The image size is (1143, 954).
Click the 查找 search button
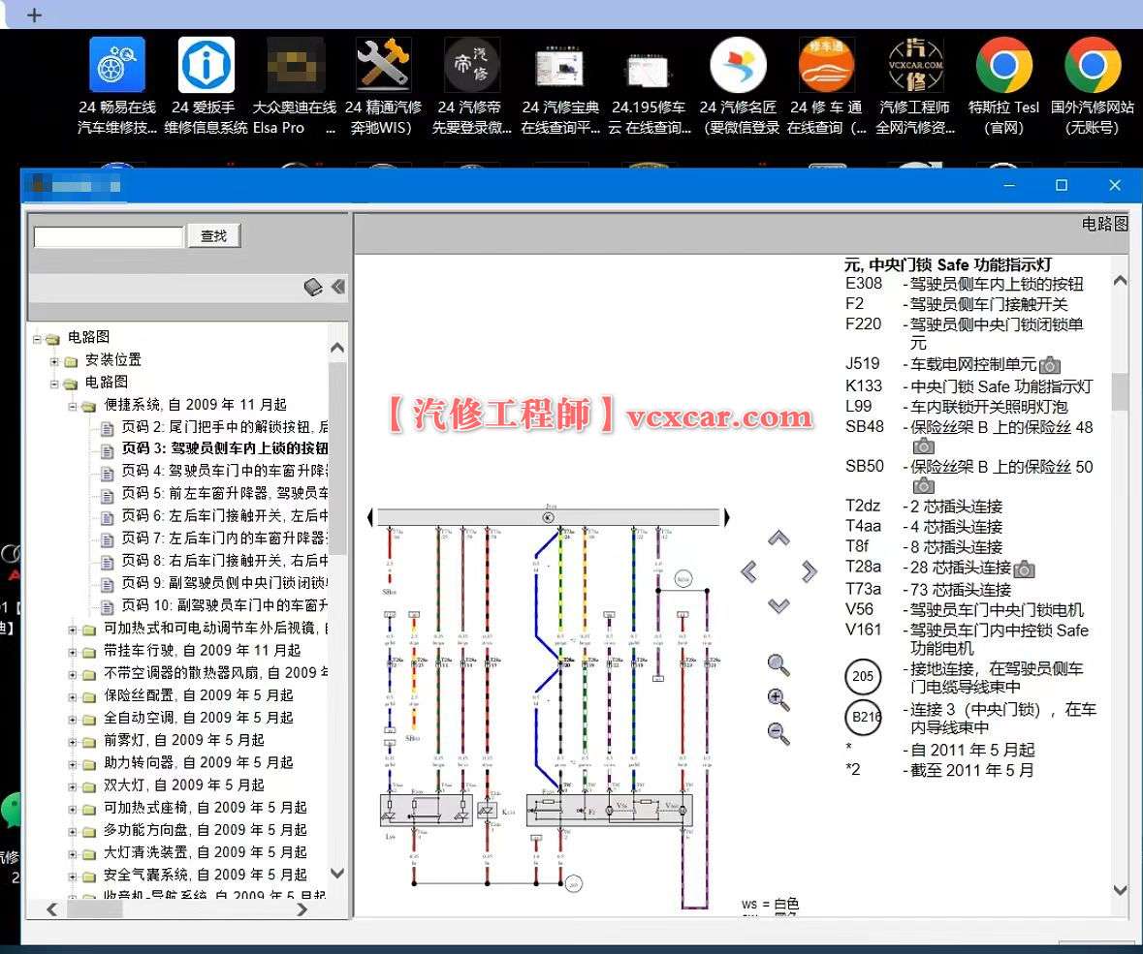pyautogui.click(x=213, y=235)
